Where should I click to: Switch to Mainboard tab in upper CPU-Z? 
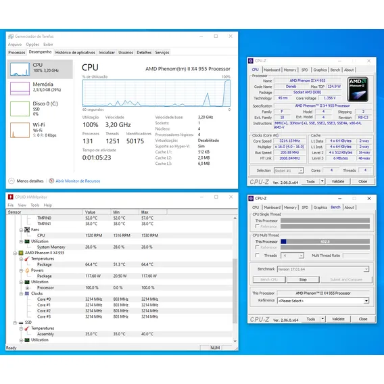[x=272, y=70]
